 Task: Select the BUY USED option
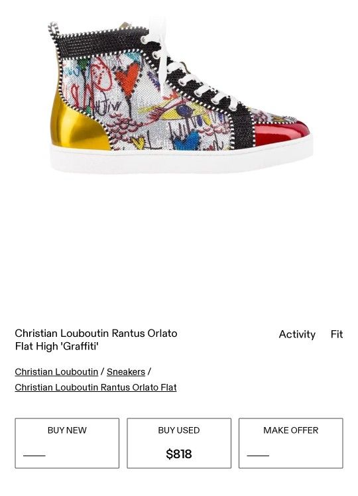click(x=179, y=443)
